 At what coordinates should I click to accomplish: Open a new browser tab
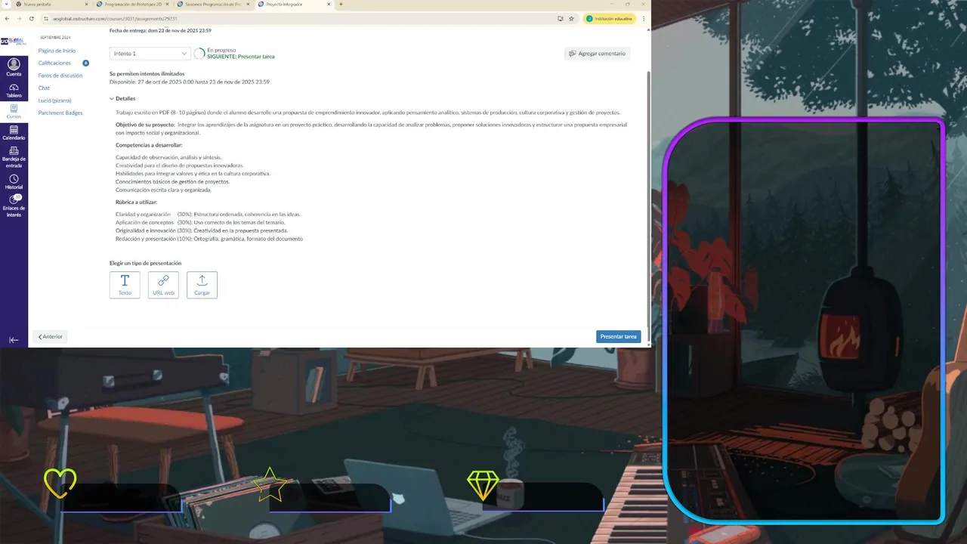coord(341,5)
